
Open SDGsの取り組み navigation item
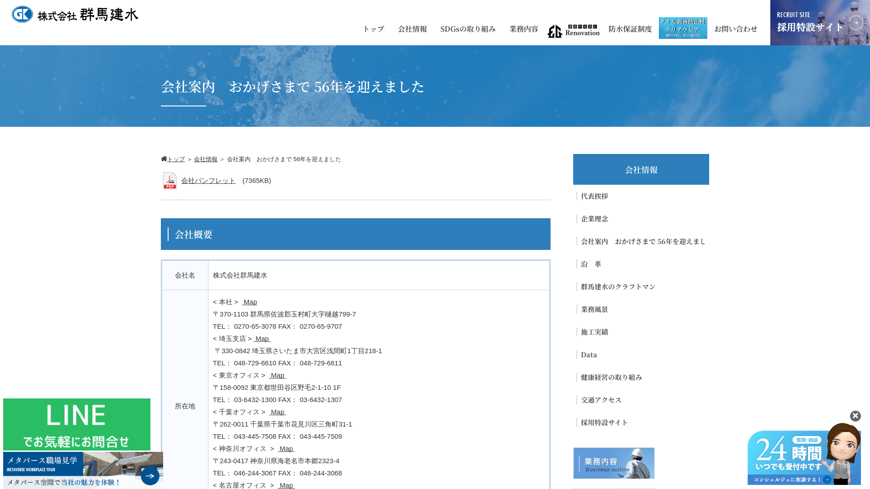(468, 29)
